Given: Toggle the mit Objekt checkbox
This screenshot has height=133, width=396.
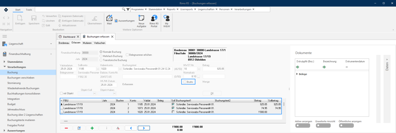Looking at the screenshot, I should pyautogui.click(x=62, y=93).
